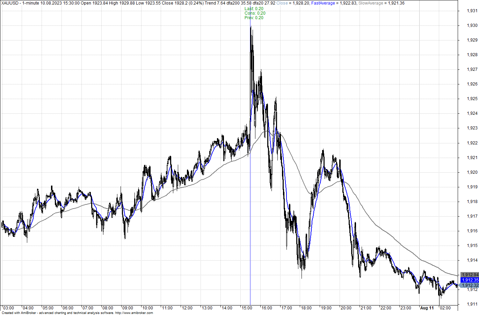Select the 'Low 1923.55' header value
The width and height of the screenshot is (479, 315).
click(x=148, y=3)
